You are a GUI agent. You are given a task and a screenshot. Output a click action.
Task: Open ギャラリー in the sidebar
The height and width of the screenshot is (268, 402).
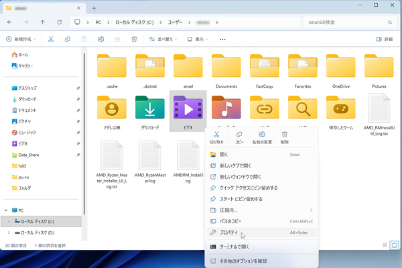23,66
